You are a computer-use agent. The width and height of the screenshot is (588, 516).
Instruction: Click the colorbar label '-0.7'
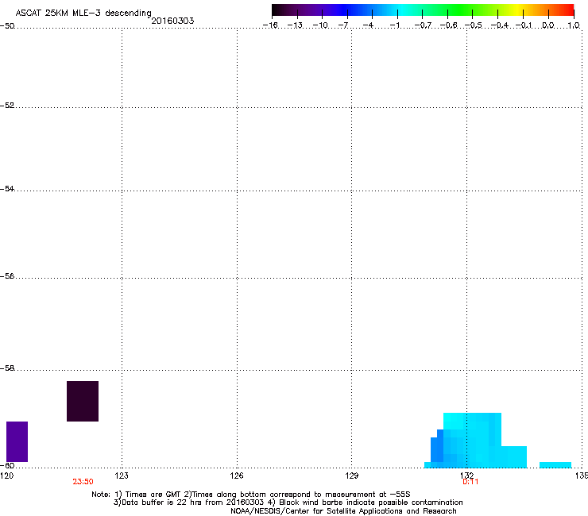[423, 25]
